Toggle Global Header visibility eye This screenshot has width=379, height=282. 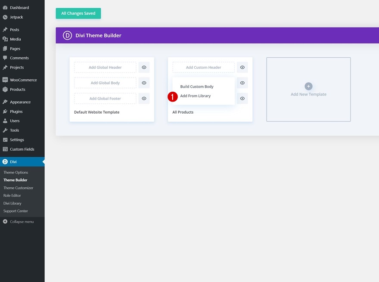(x=144, y=68)
